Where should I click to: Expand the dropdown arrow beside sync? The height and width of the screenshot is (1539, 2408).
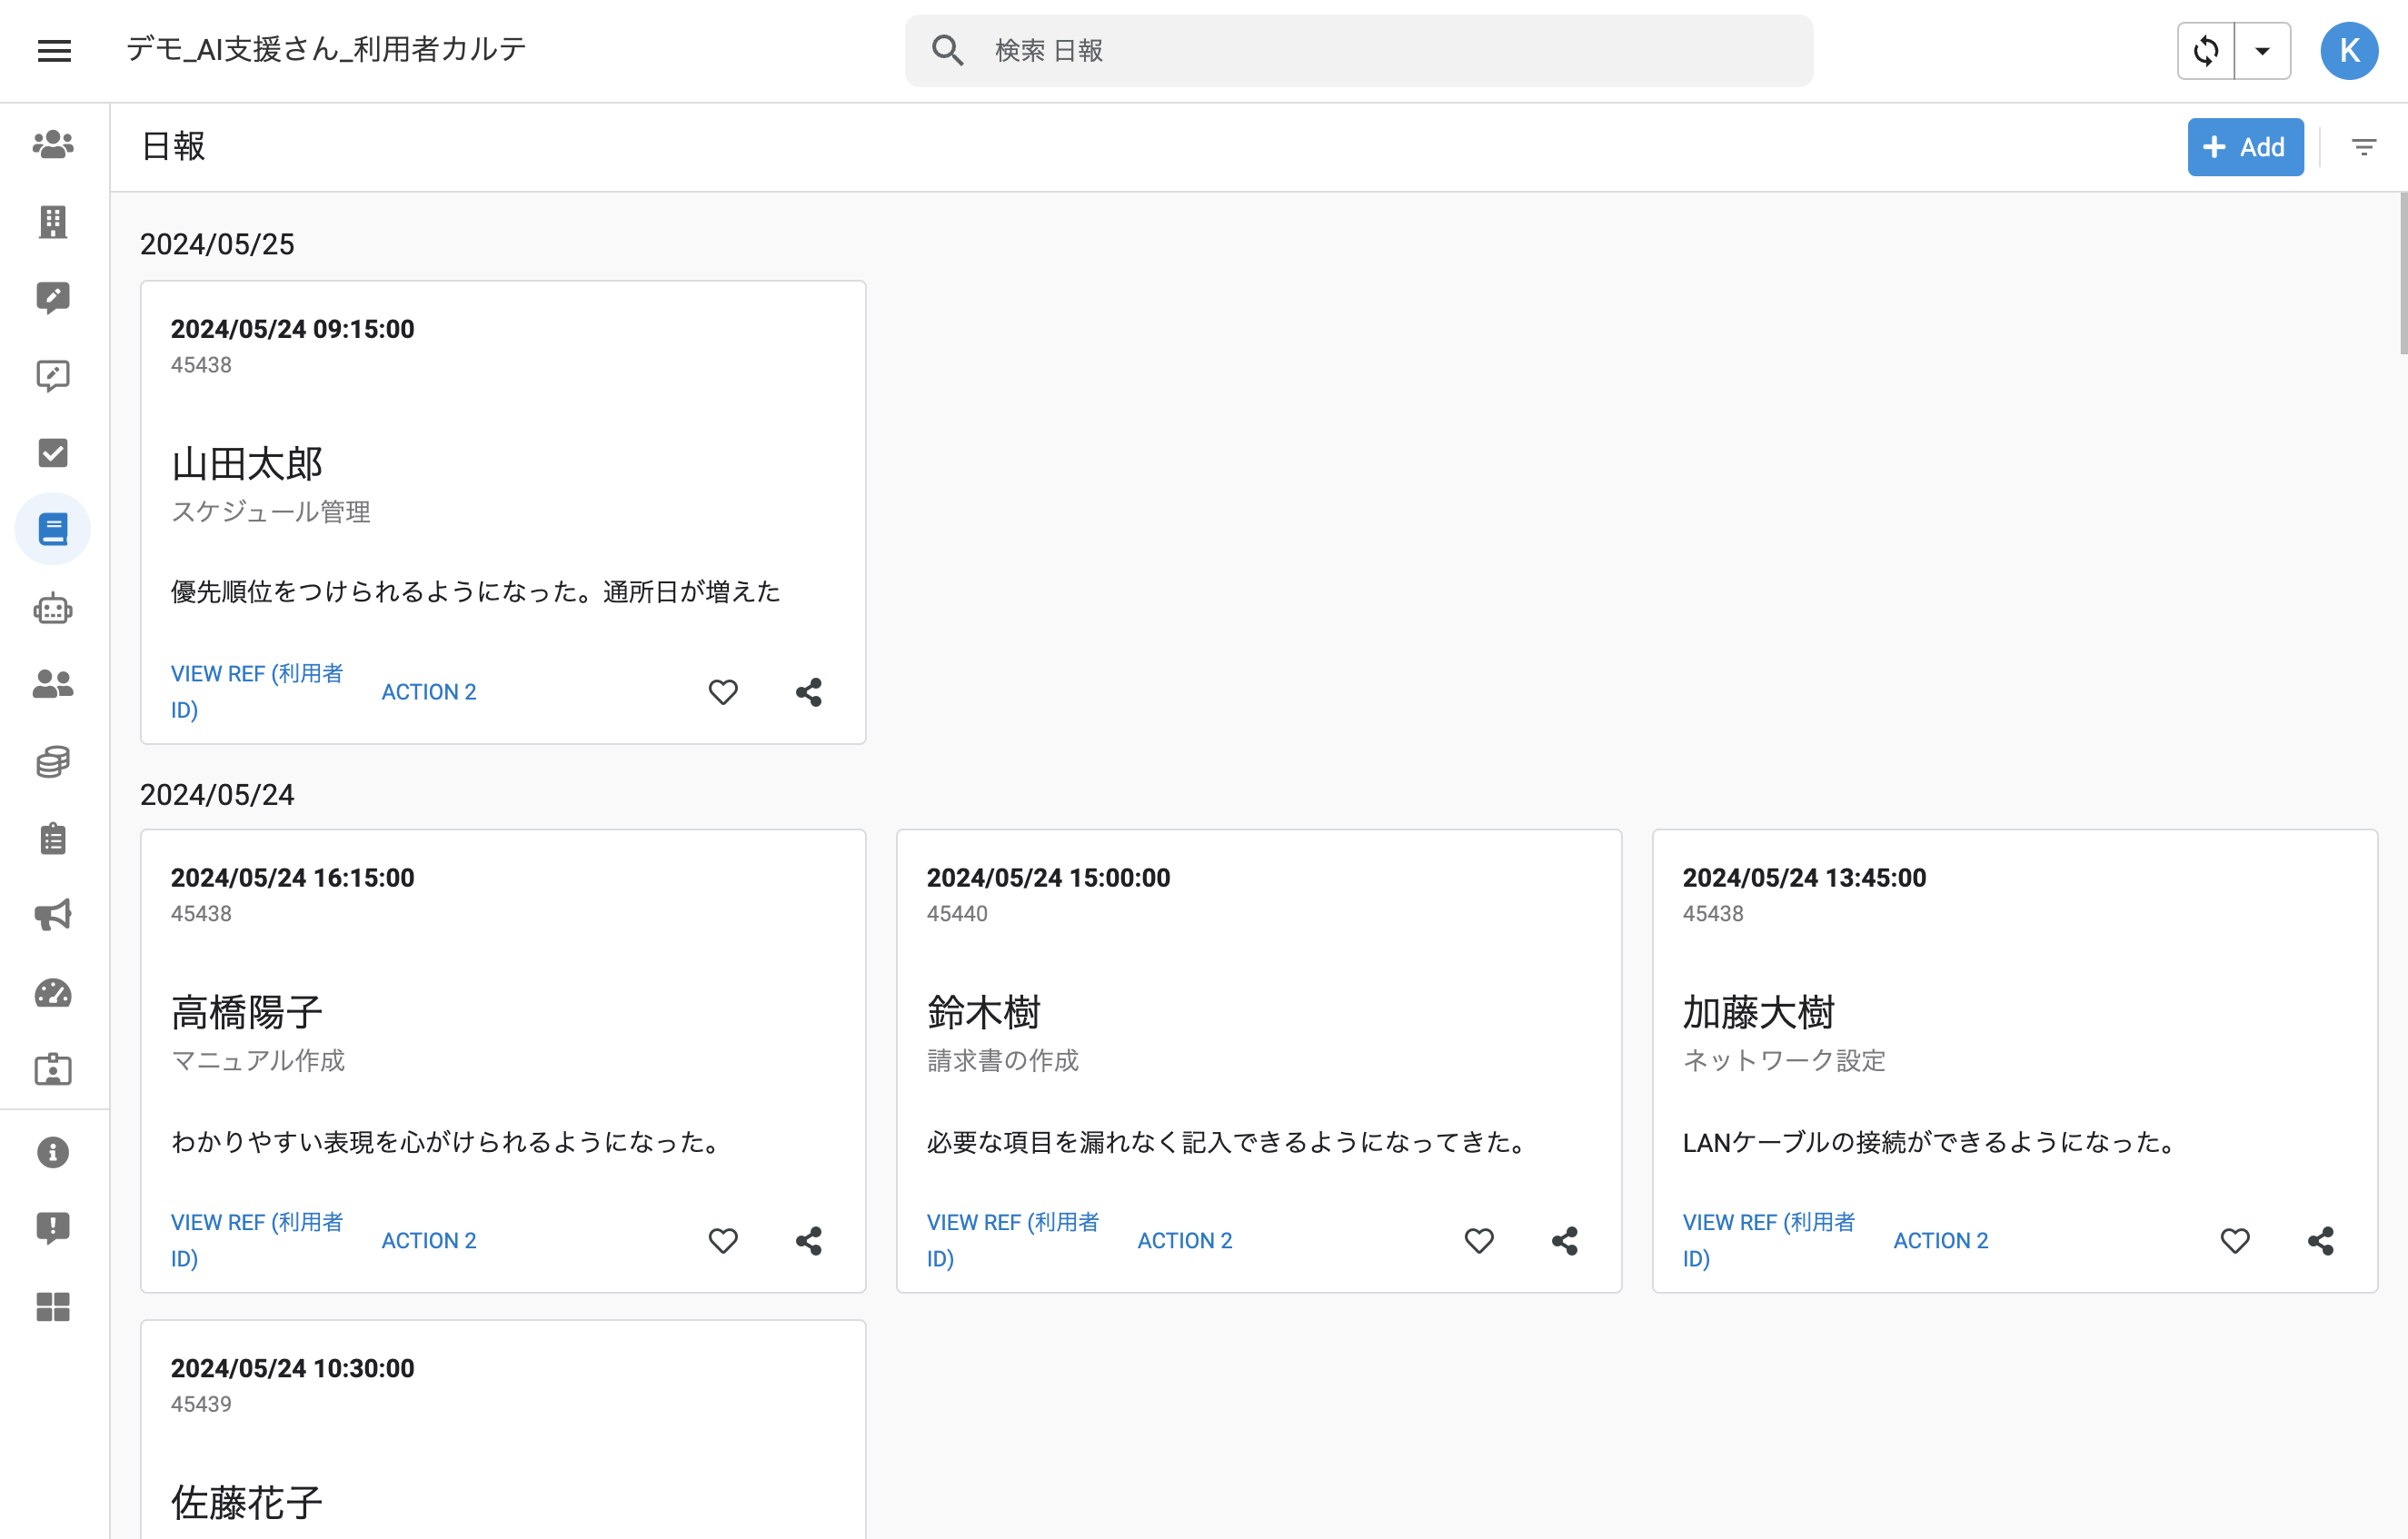tap(2262, 51)
